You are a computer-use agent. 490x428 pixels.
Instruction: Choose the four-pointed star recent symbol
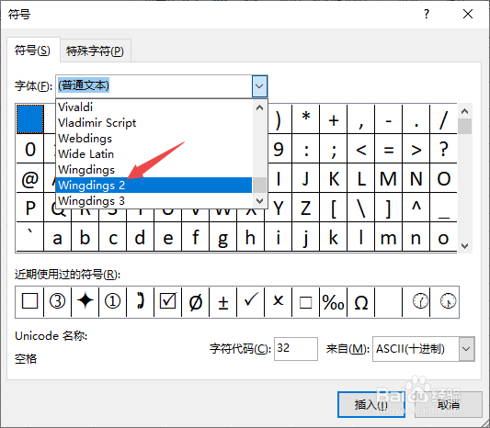[85, 302]
